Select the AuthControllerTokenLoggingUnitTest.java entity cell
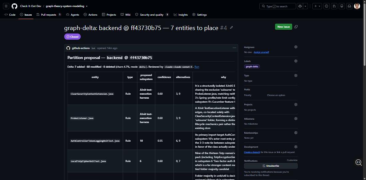 point(95,141)
